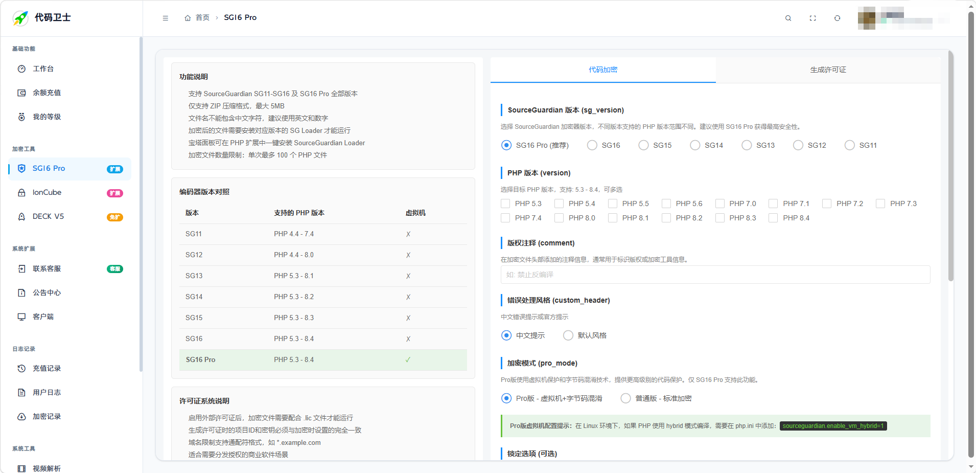Toggle the sidebar hamburger menu icon
Image resolution: width=976 pixels, height=473 pixels.
tap(166, 18)
